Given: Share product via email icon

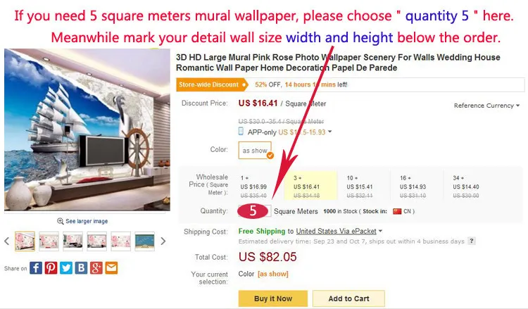Looking at the screenshot, I should [x=111, y=267].
